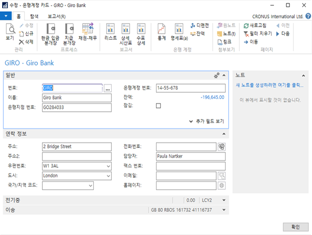Click the 이름 Giro Bank field
312x235 pixels.
[x=77, y=98]
